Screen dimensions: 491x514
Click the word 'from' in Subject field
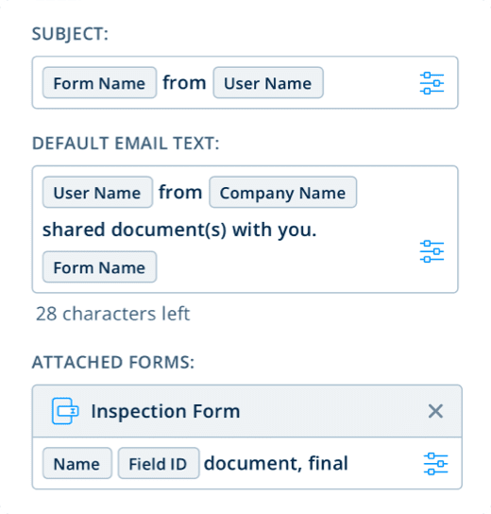point(184,82)
